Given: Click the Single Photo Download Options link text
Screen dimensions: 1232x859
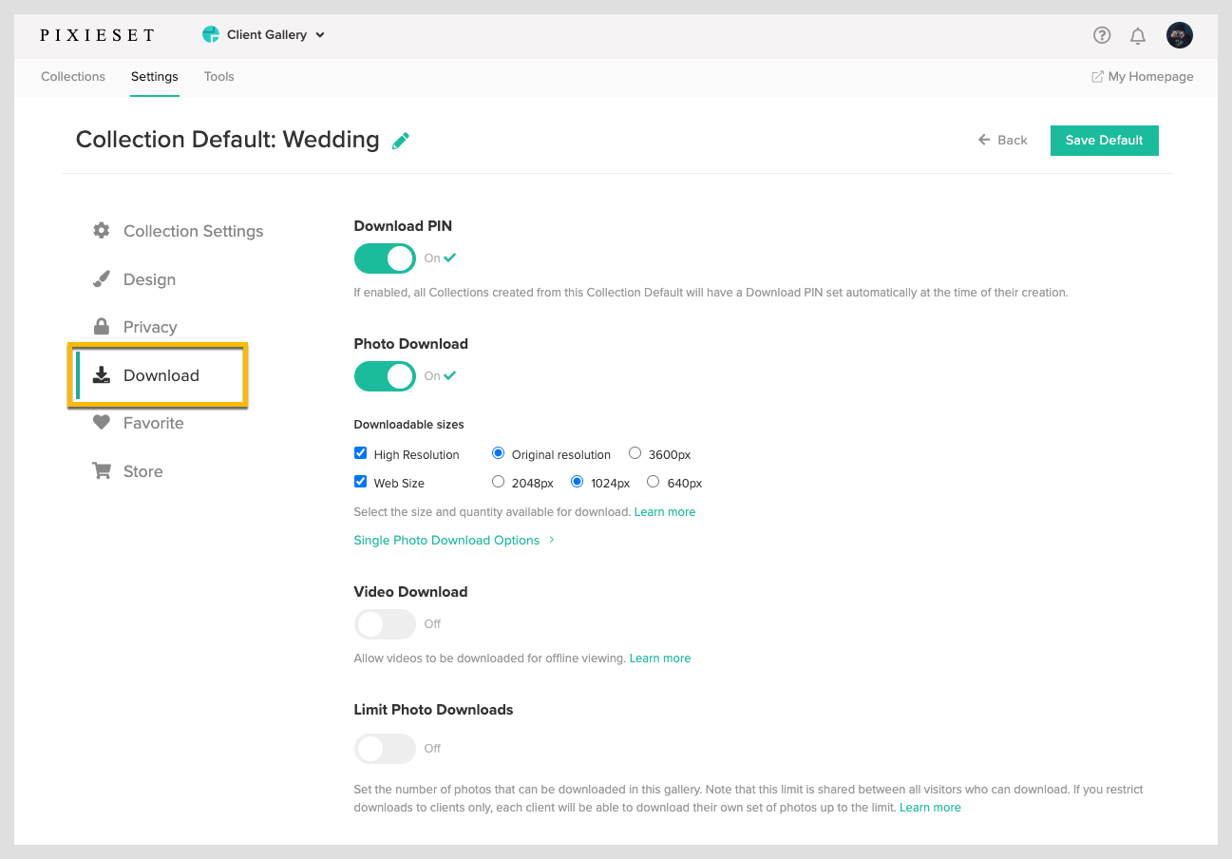Looking at the screenshot, I should point(446,541).
